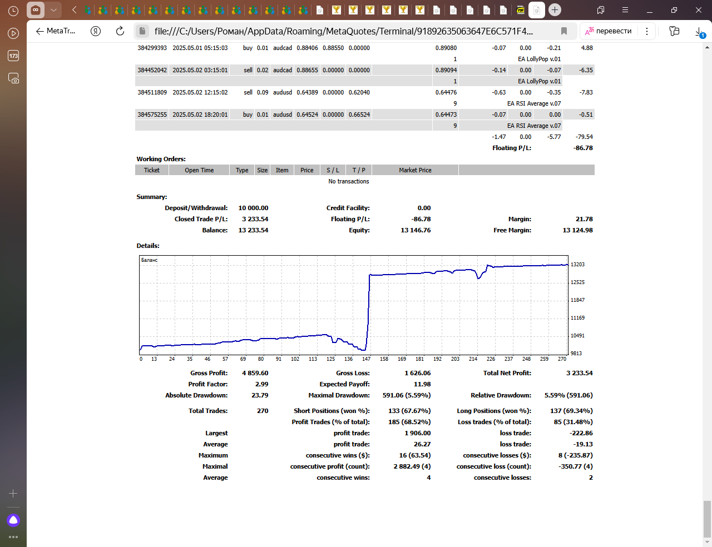Image resolution: width=712 pixels, height=547 pixels.
Task: Open the 173 tabs counter in sidebar
Action: pyautogui.click(x=13, y=56)
